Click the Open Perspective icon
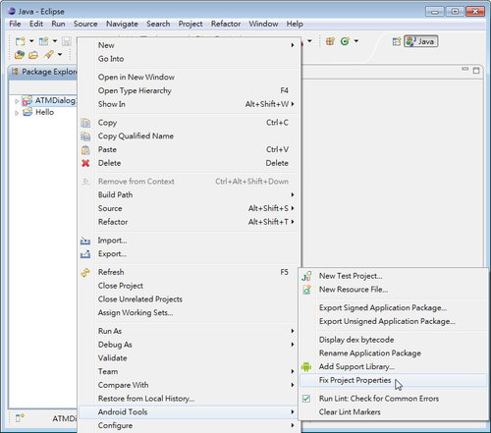 tap(397, 41)
